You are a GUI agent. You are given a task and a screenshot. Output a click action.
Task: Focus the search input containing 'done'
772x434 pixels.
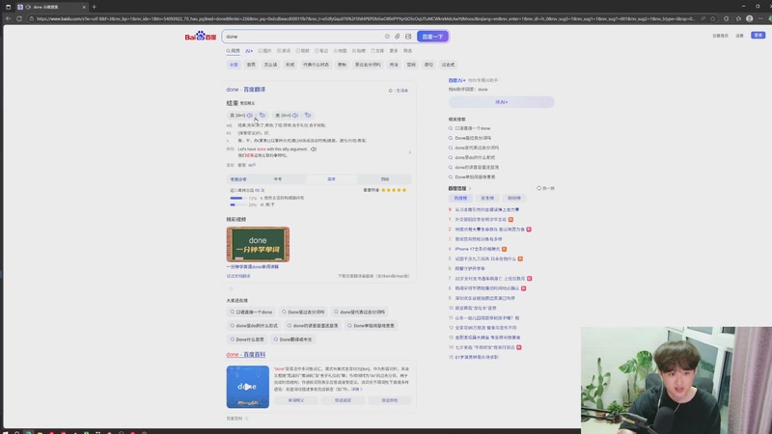(303, 37)
